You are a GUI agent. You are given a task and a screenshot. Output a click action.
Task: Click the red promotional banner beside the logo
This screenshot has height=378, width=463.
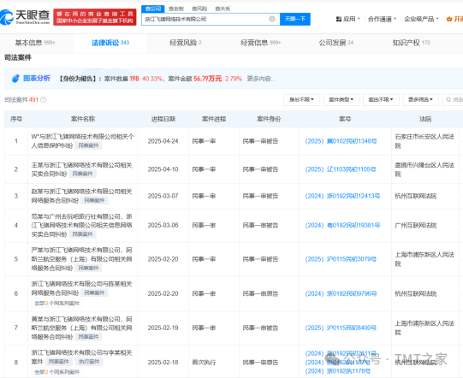95,17
